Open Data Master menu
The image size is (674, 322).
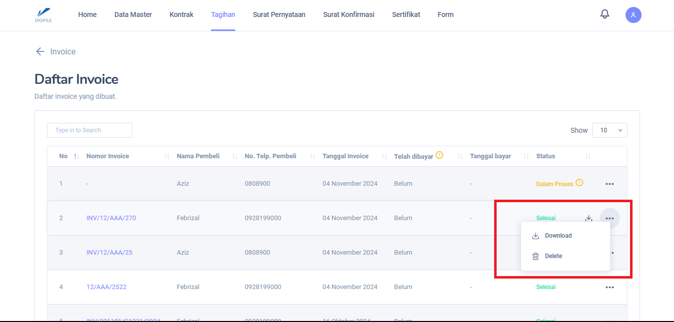point(133,14)
